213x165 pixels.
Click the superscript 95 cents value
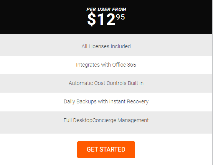121,17
